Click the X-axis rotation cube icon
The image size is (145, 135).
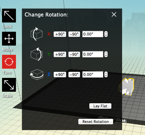(37, 34)
